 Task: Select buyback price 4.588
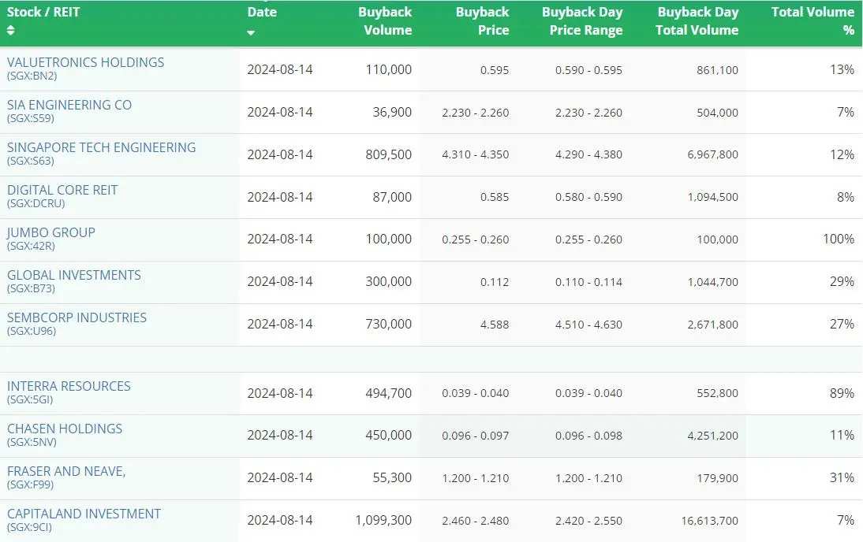click(x=495, y=325)
